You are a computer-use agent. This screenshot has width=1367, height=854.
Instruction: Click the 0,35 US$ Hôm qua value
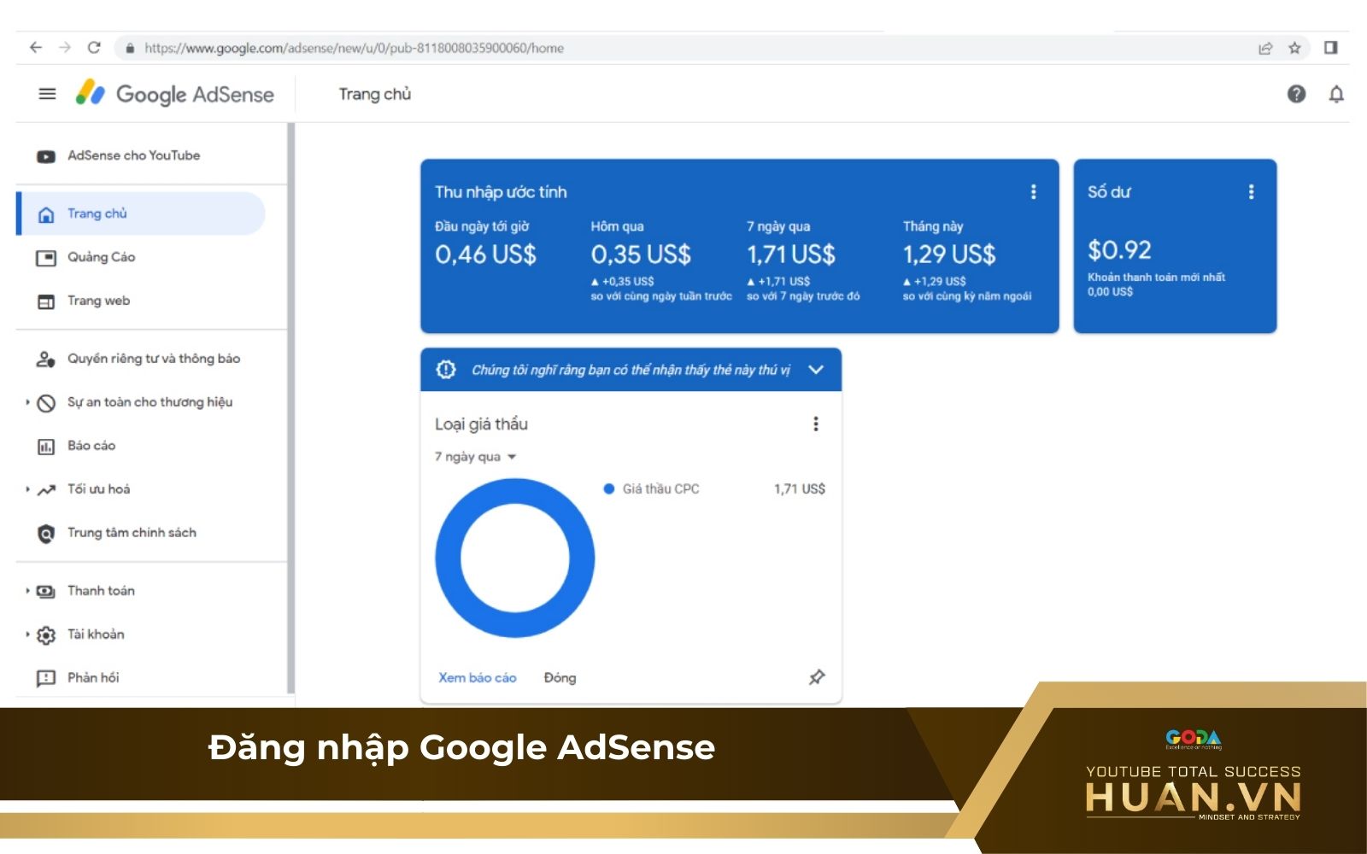click(x=641, y=254)
